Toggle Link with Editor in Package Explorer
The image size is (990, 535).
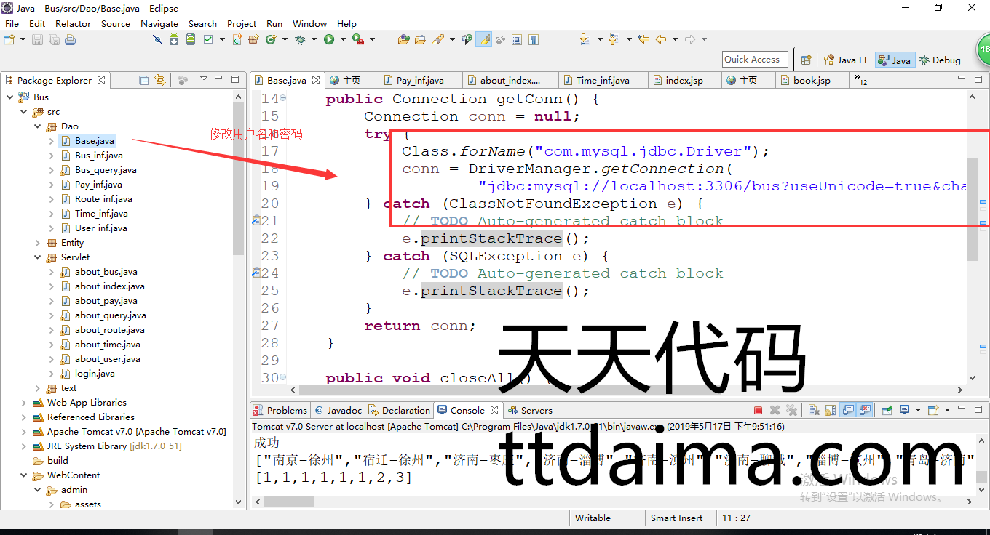[x=160, y=80]
